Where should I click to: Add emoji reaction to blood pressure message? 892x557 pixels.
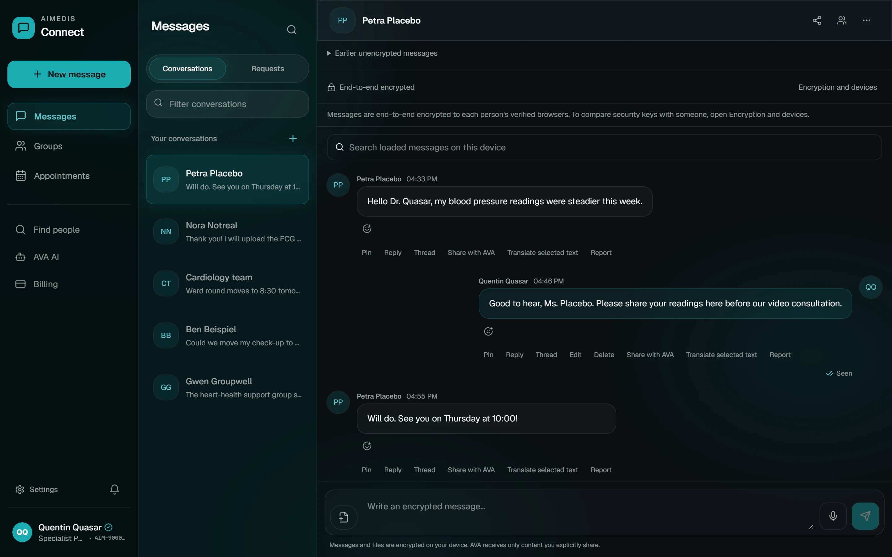pos(367,228)
